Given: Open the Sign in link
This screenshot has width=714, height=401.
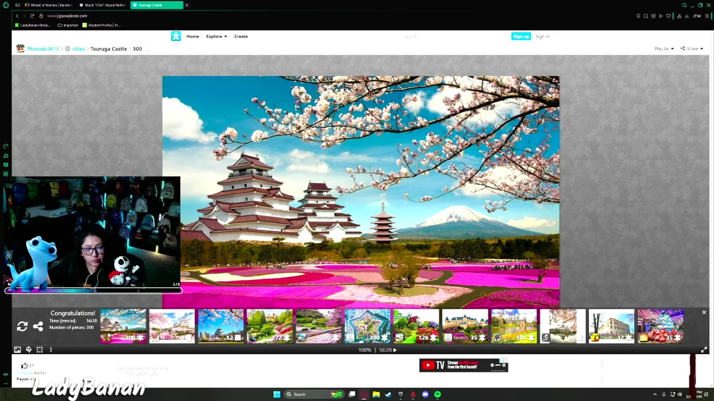Looking at the screenshot, I should point(543,36).
